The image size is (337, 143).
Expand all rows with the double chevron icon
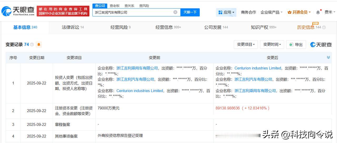328,57
